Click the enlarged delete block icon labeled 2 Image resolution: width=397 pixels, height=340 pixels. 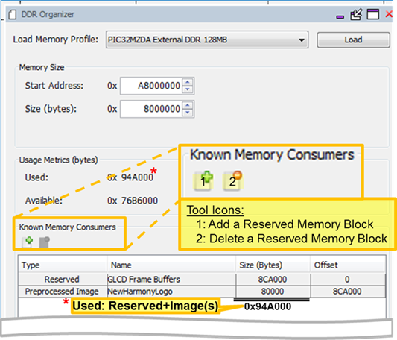click(x=232, y=180)
